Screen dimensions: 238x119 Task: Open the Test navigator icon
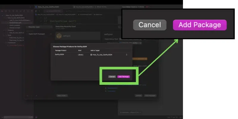(x=21, y=11)
